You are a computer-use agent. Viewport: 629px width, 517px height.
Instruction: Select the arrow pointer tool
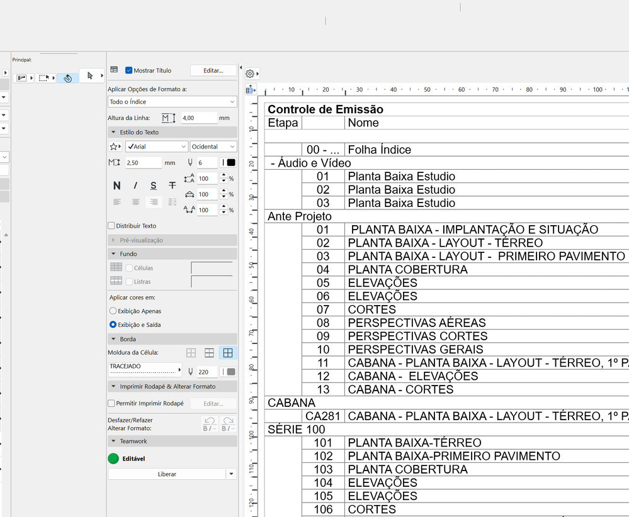[x=90, y=75]
